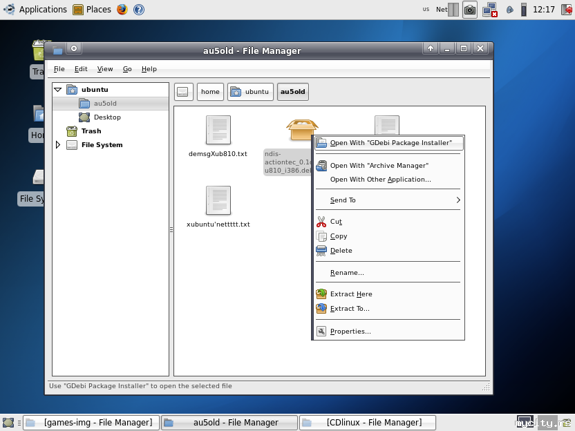Click the ubuntu path bar button
Image resolution: width=575 pixels, height=431 pixels.
(x=249, y=92)
